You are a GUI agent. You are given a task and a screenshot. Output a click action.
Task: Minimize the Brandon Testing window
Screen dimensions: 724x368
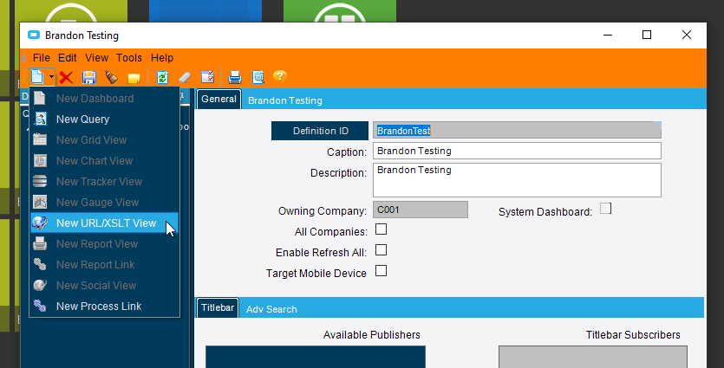click(608, 35)
